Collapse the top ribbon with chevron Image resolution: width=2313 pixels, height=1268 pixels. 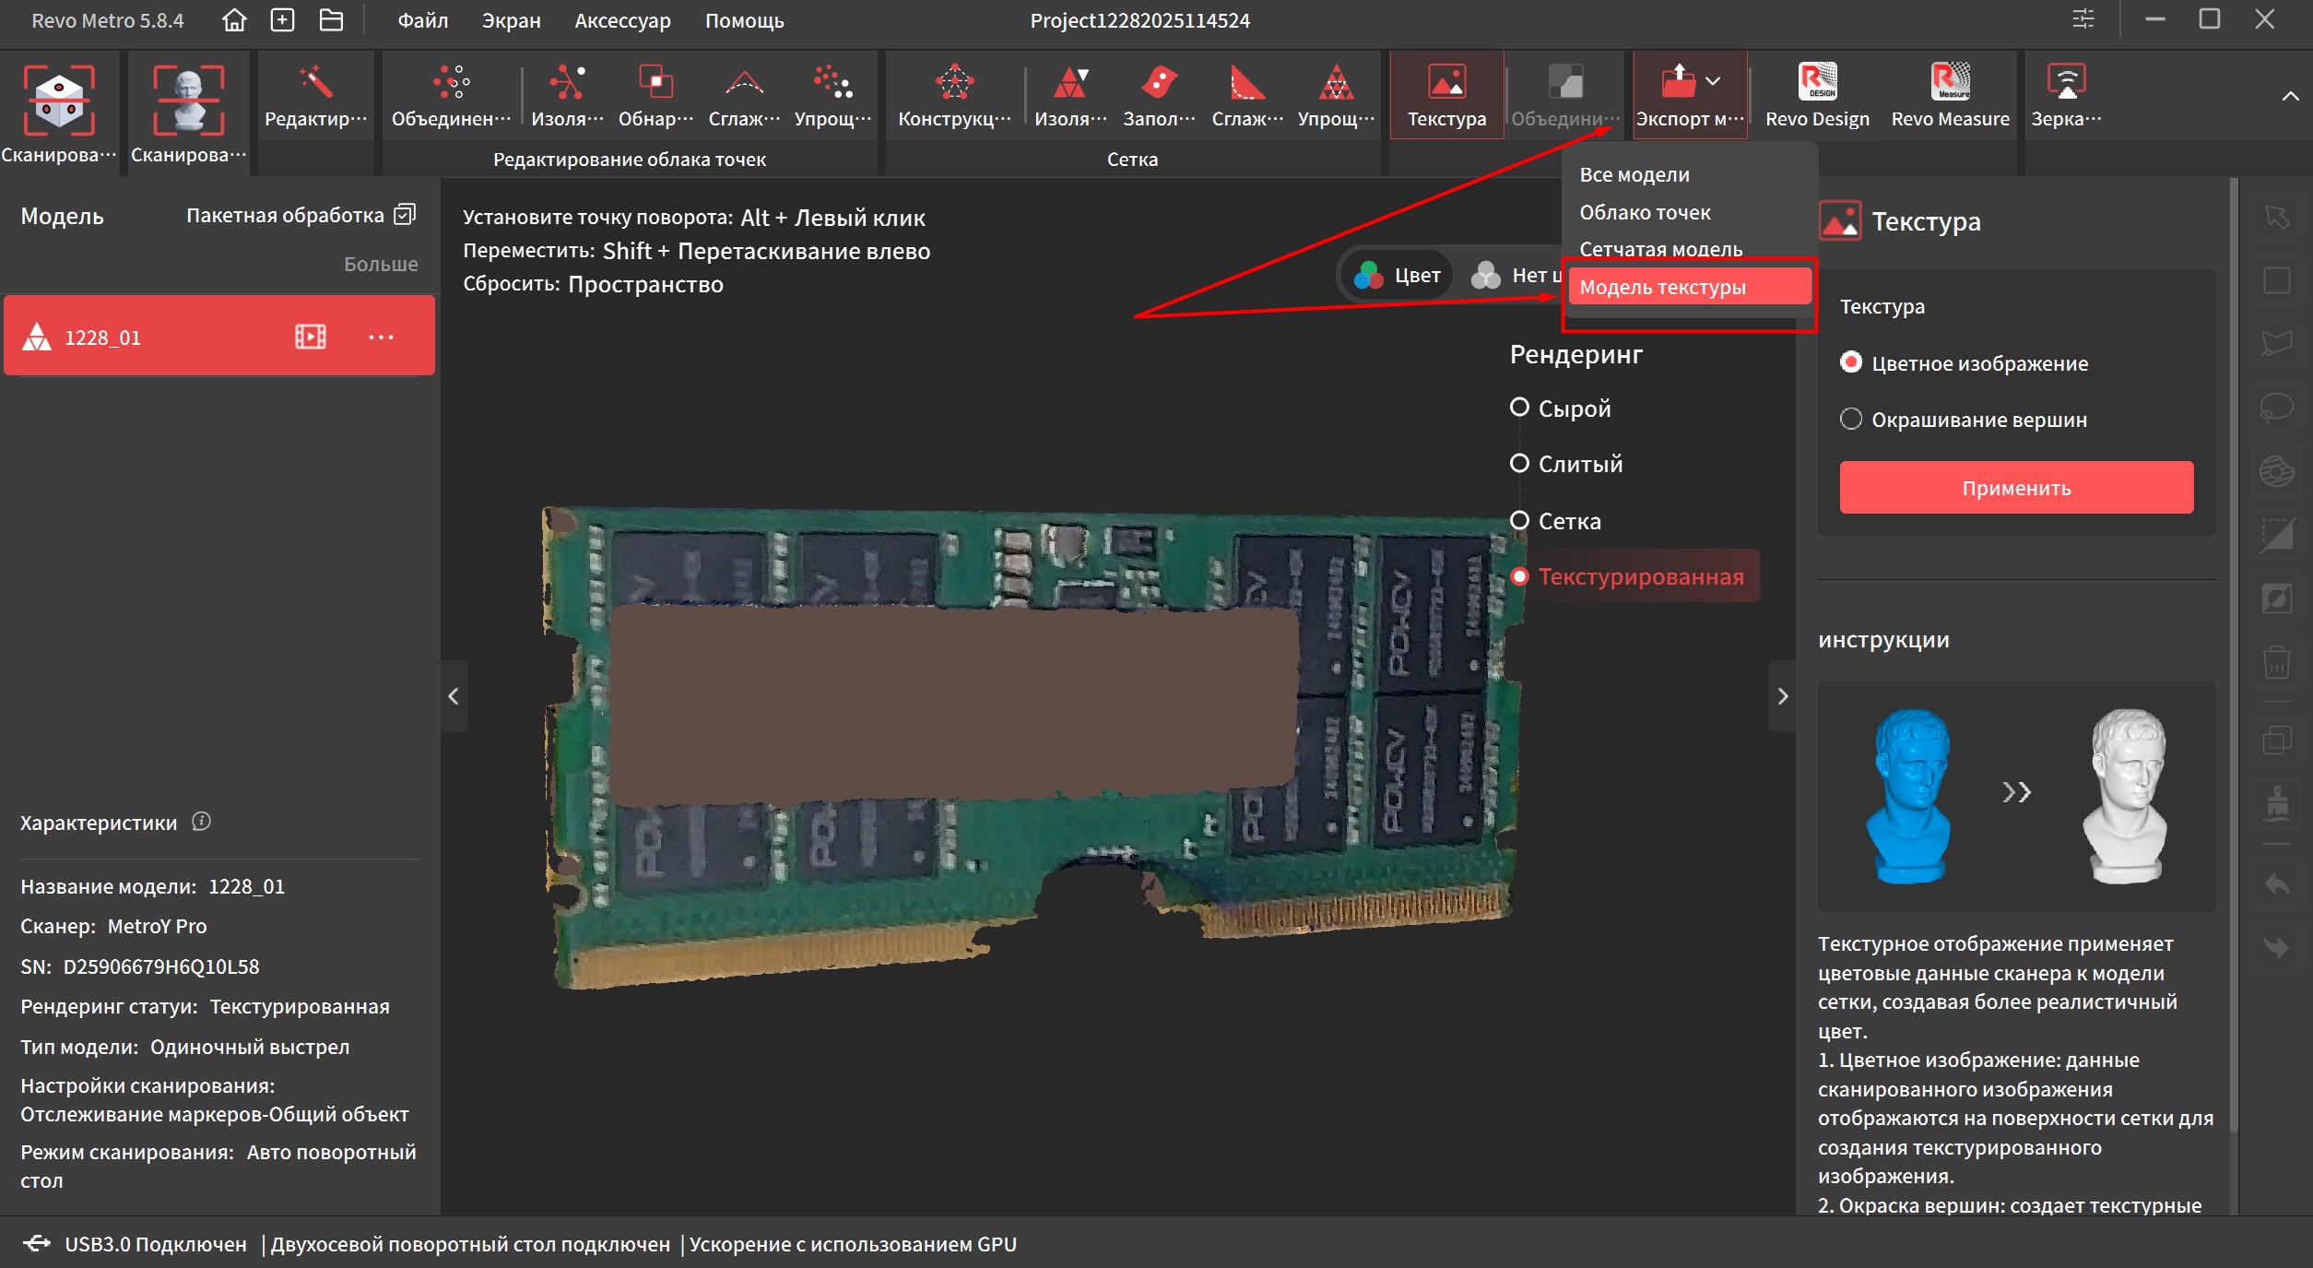coord(2290,97)
